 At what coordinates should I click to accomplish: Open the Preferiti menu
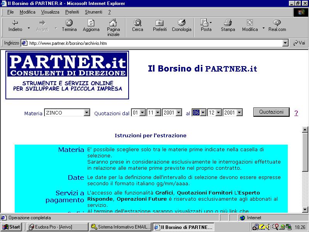(x=72, y=12)
